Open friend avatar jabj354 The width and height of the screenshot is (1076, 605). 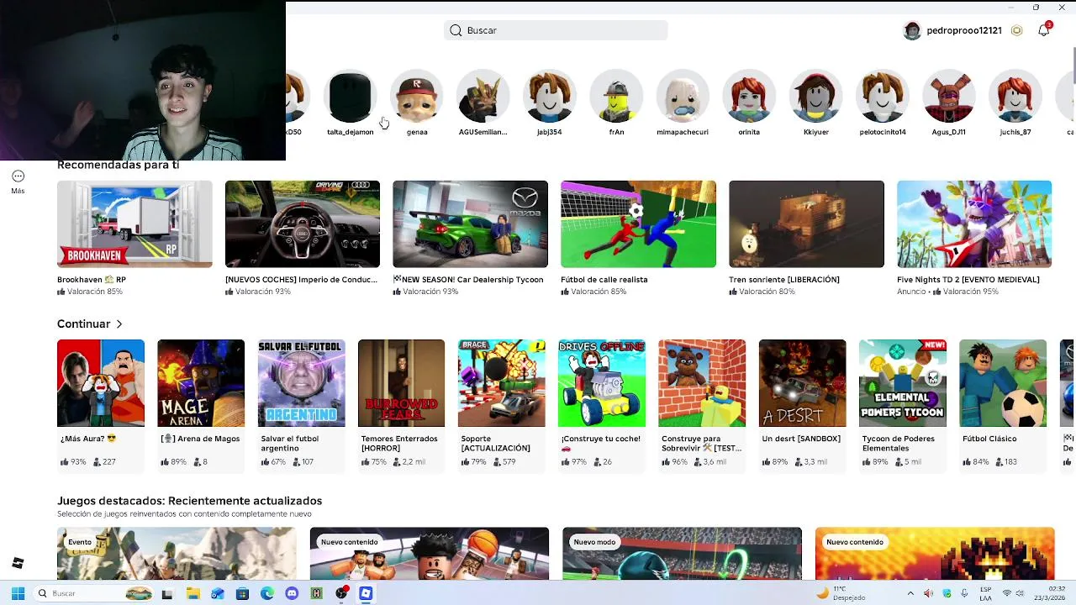pos(549,97)
